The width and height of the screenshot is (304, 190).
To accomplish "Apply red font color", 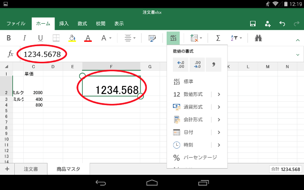I will 88,38.
